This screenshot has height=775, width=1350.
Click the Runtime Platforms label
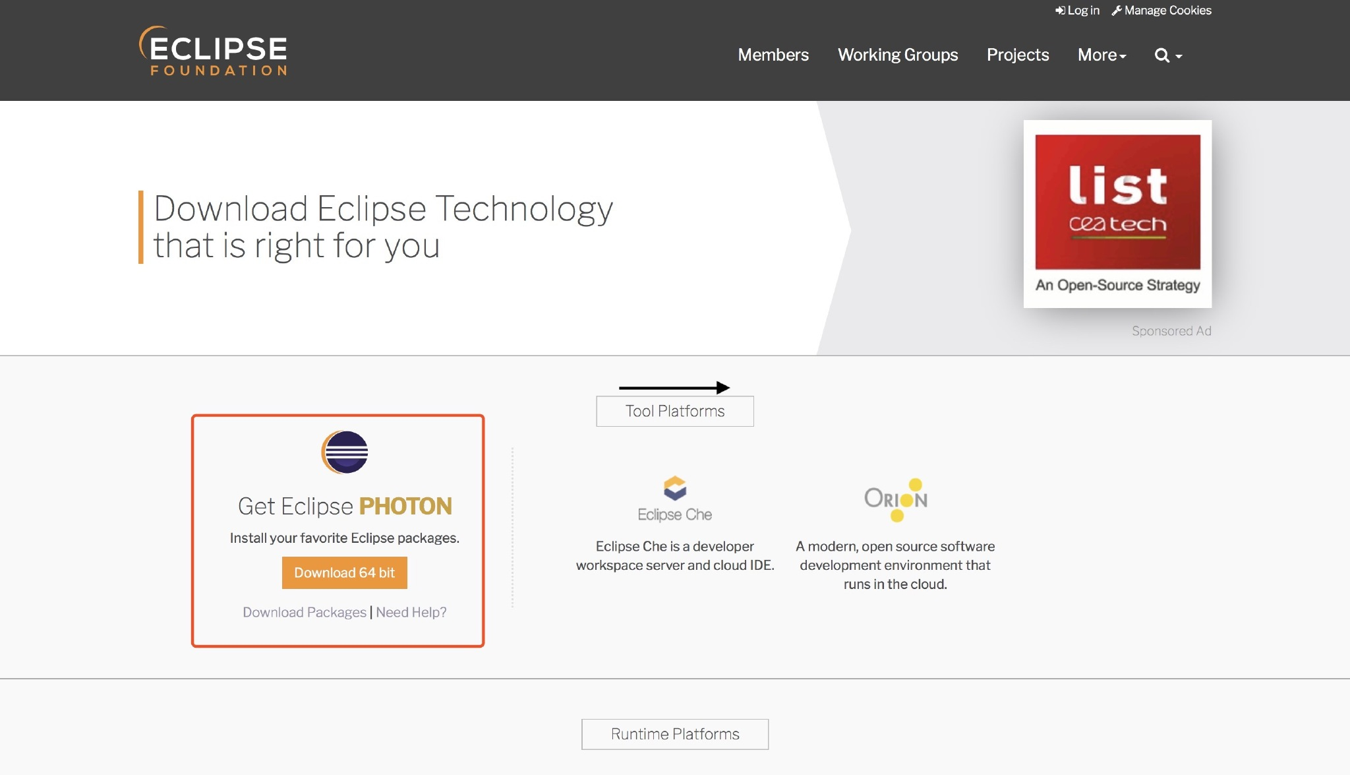(x=674, y=733)
